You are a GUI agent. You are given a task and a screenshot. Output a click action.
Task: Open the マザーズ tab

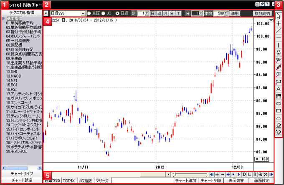pos(101,181)
